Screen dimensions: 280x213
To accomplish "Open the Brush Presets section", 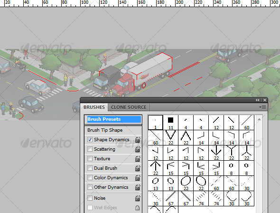I will point(113,119).
